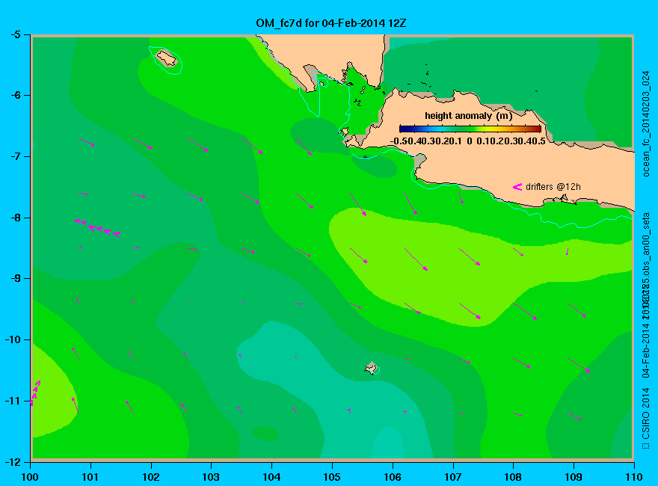Click the -5 latitude axis label
Viewport: 658px width, 486px height.
[x=15, y=34]
